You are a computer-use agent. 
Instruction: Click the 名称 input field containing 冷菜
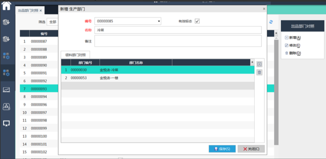[x=178, y=30]
